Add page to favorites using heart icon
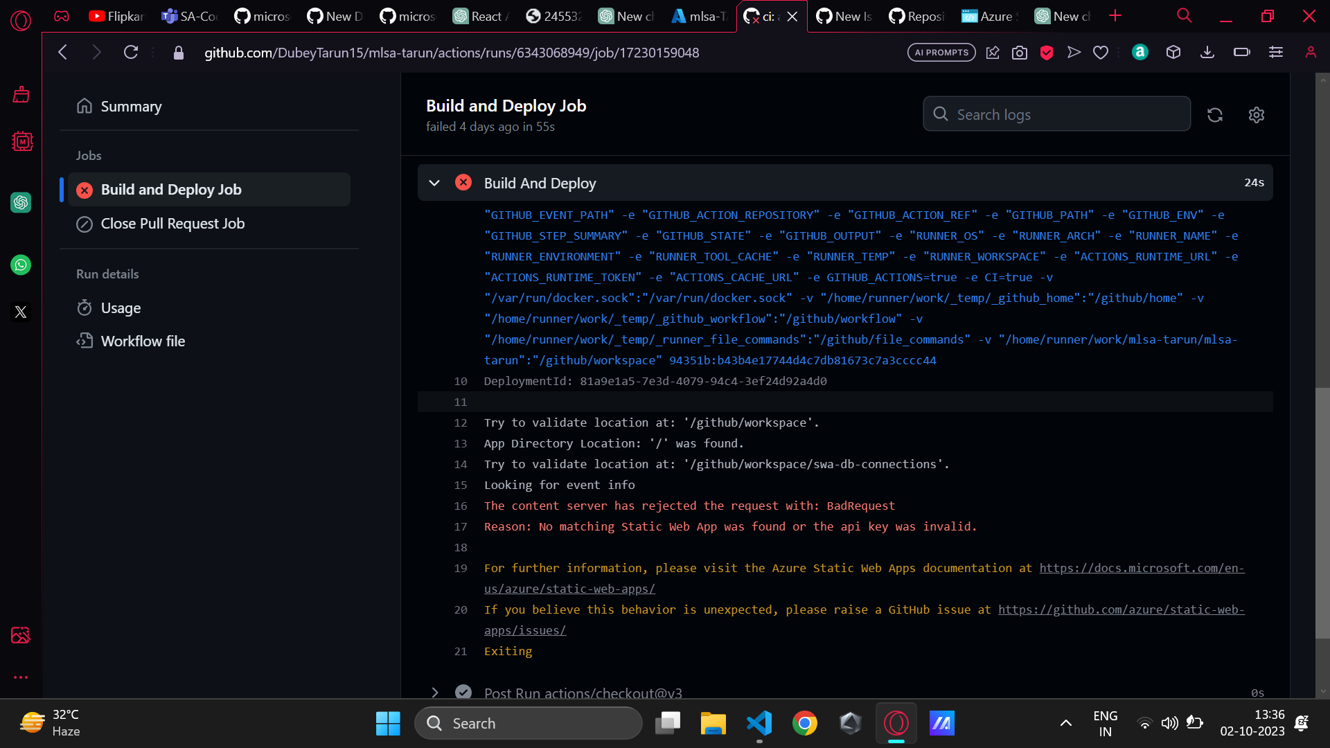This screenshot has height=748, width=1330. pos(1101,52)
